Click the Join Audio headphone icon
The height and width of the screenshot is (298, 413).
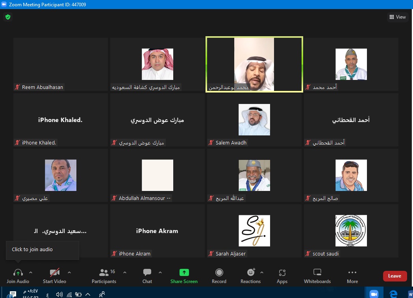[18, 272]
